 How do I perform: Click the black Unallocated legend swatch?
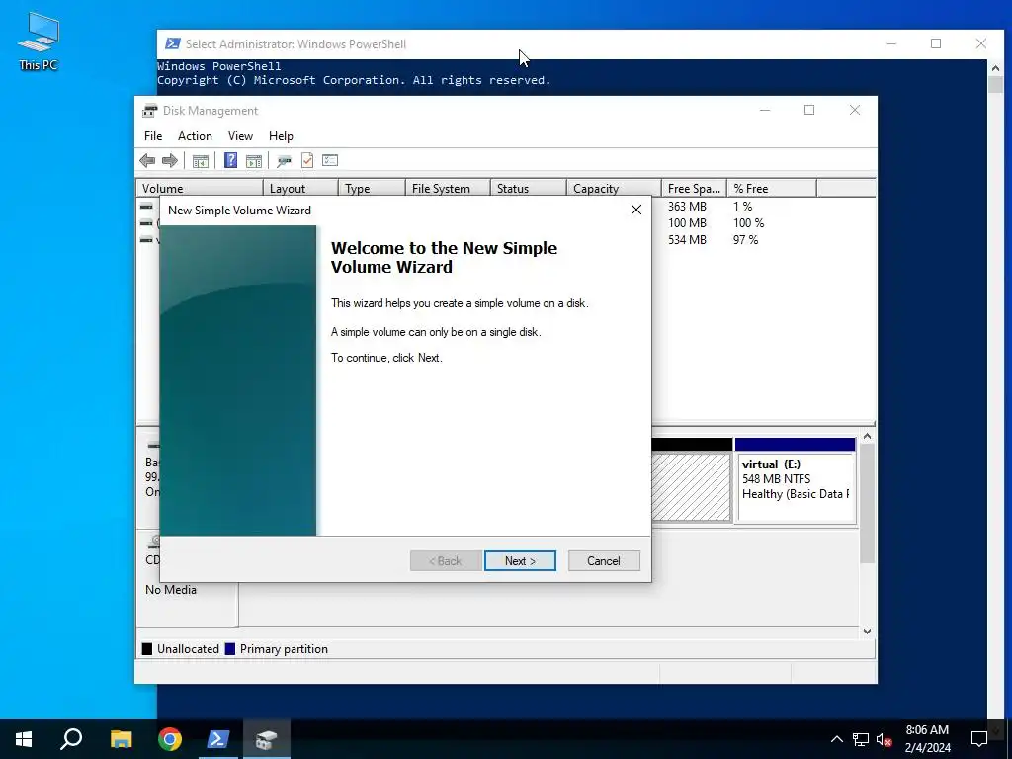click(x=147, y=649)
